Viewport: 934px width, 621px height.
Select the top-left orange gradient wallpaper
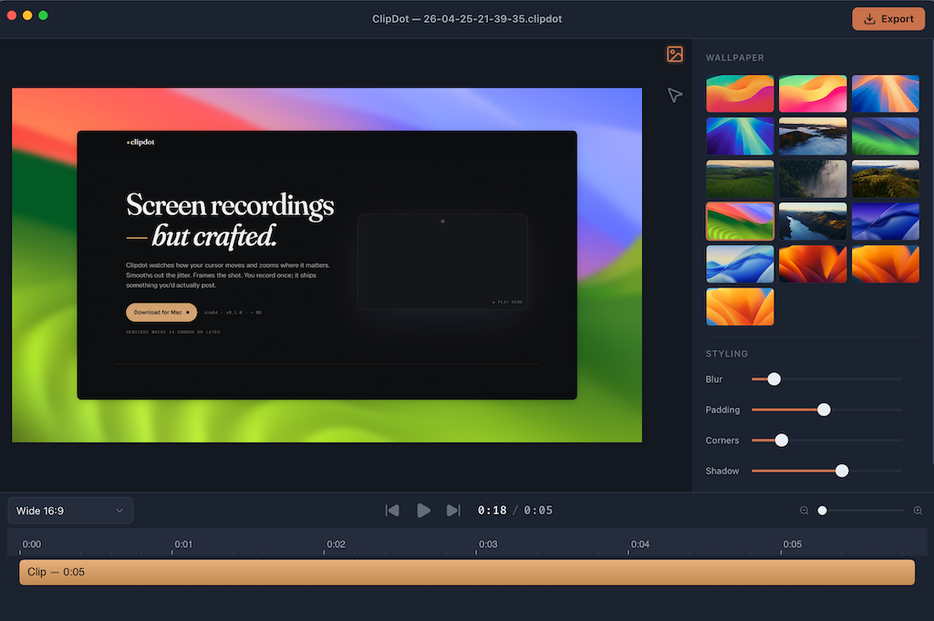click(740, 93)
